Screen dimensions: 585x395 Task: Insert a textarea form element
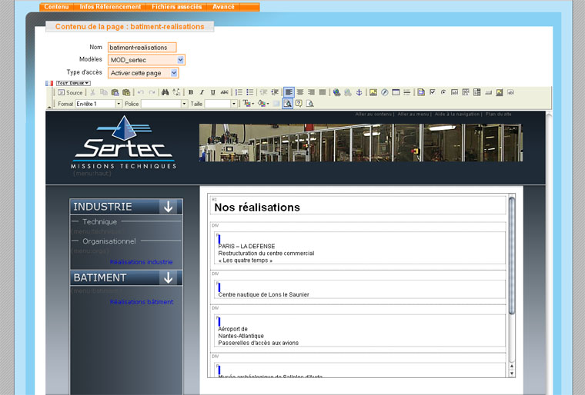point(466,92)
